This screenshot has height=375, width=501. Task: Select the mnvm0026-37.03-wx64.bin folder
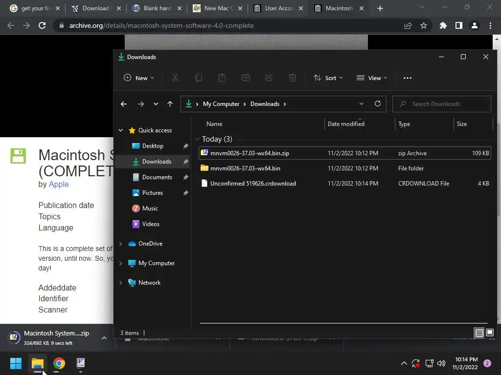click(344, 168)
